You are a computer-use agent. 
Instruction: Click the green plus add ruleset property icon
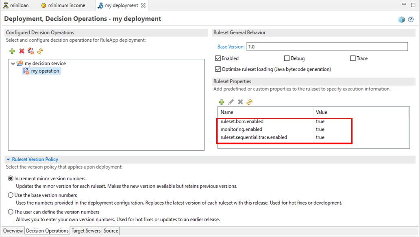[222, 102]
